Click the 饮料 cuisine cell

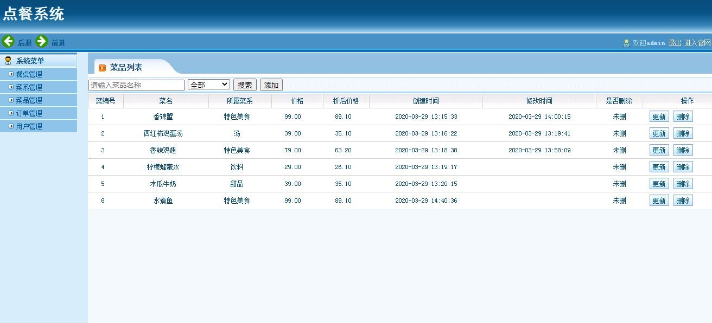237,167
